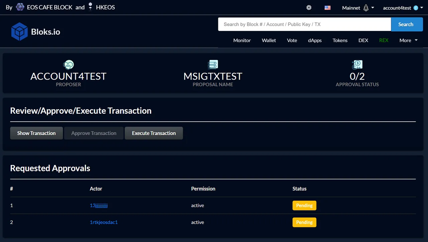Open the Wallet menu item
428x242 pixels.
269,40
